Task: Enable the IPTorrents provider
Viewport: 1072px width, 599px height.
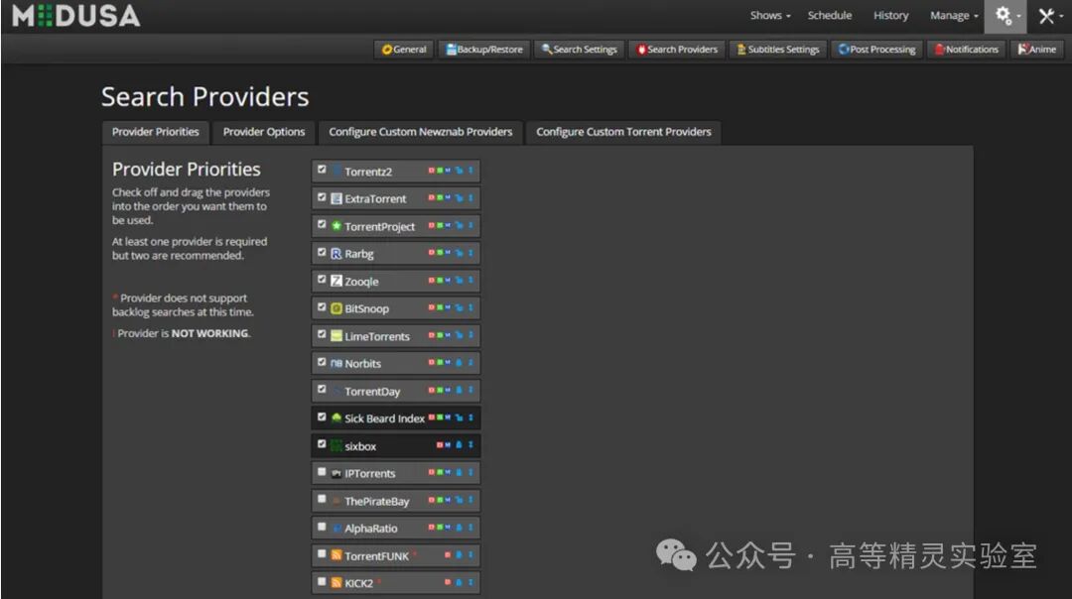Action: click(322, 472)
